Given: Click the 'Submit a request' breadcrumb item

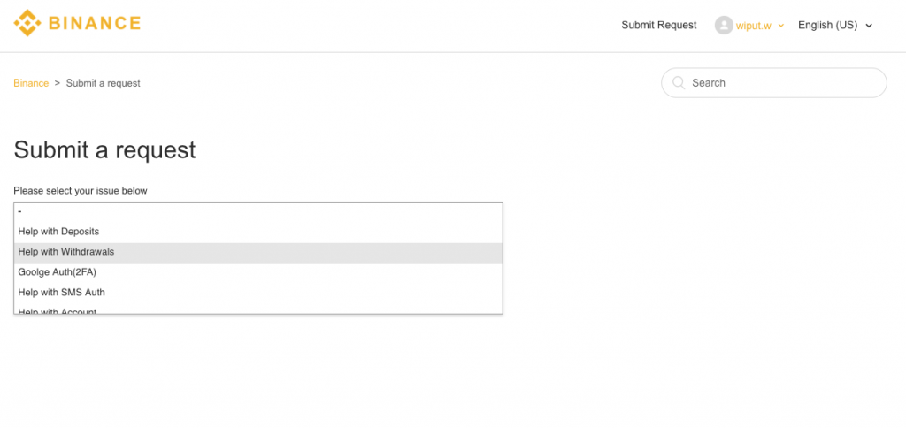Looking at the screenshot, I should pos(103,83).
